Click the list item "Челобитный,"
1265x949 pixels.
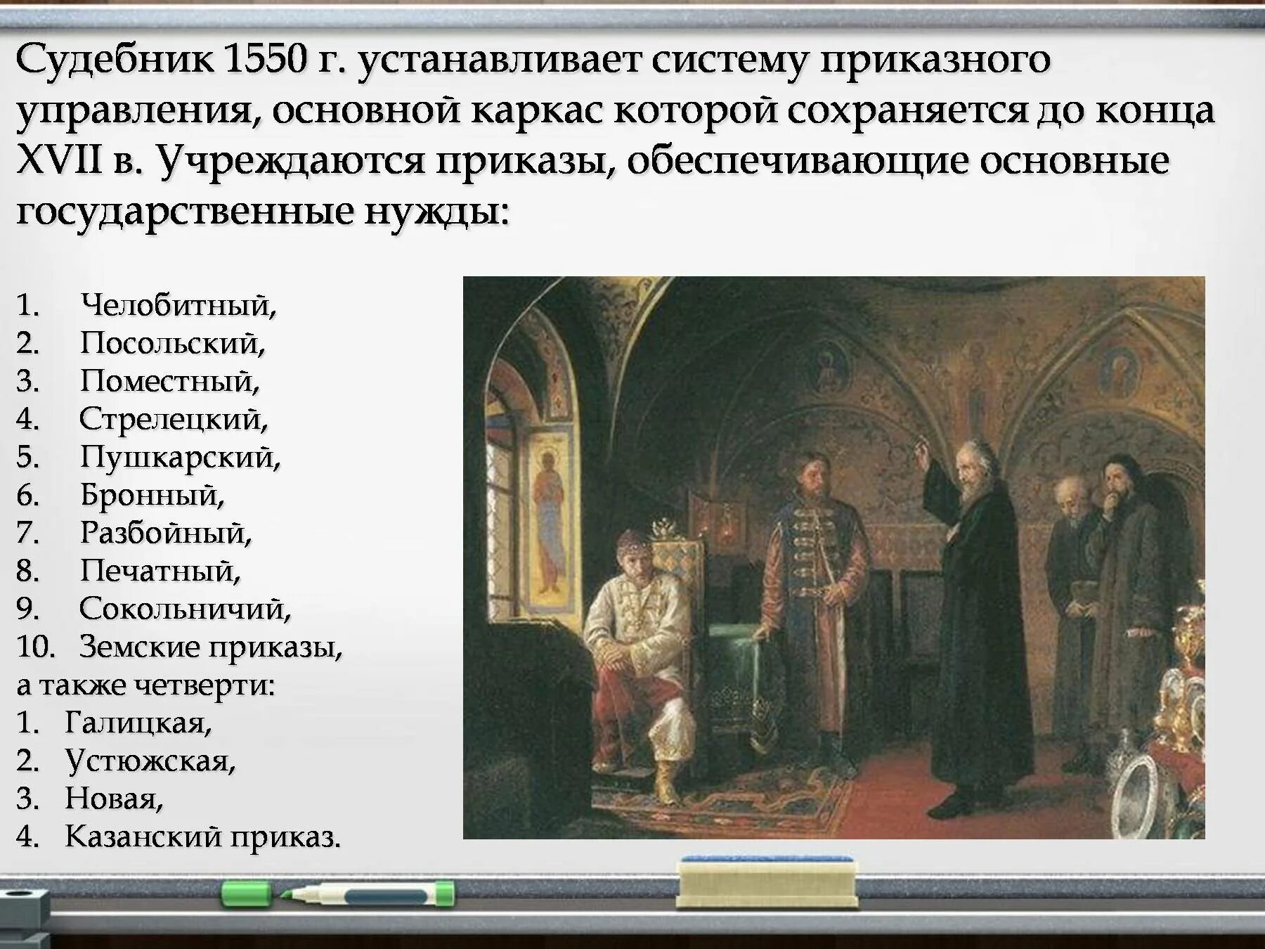point(179,305)
